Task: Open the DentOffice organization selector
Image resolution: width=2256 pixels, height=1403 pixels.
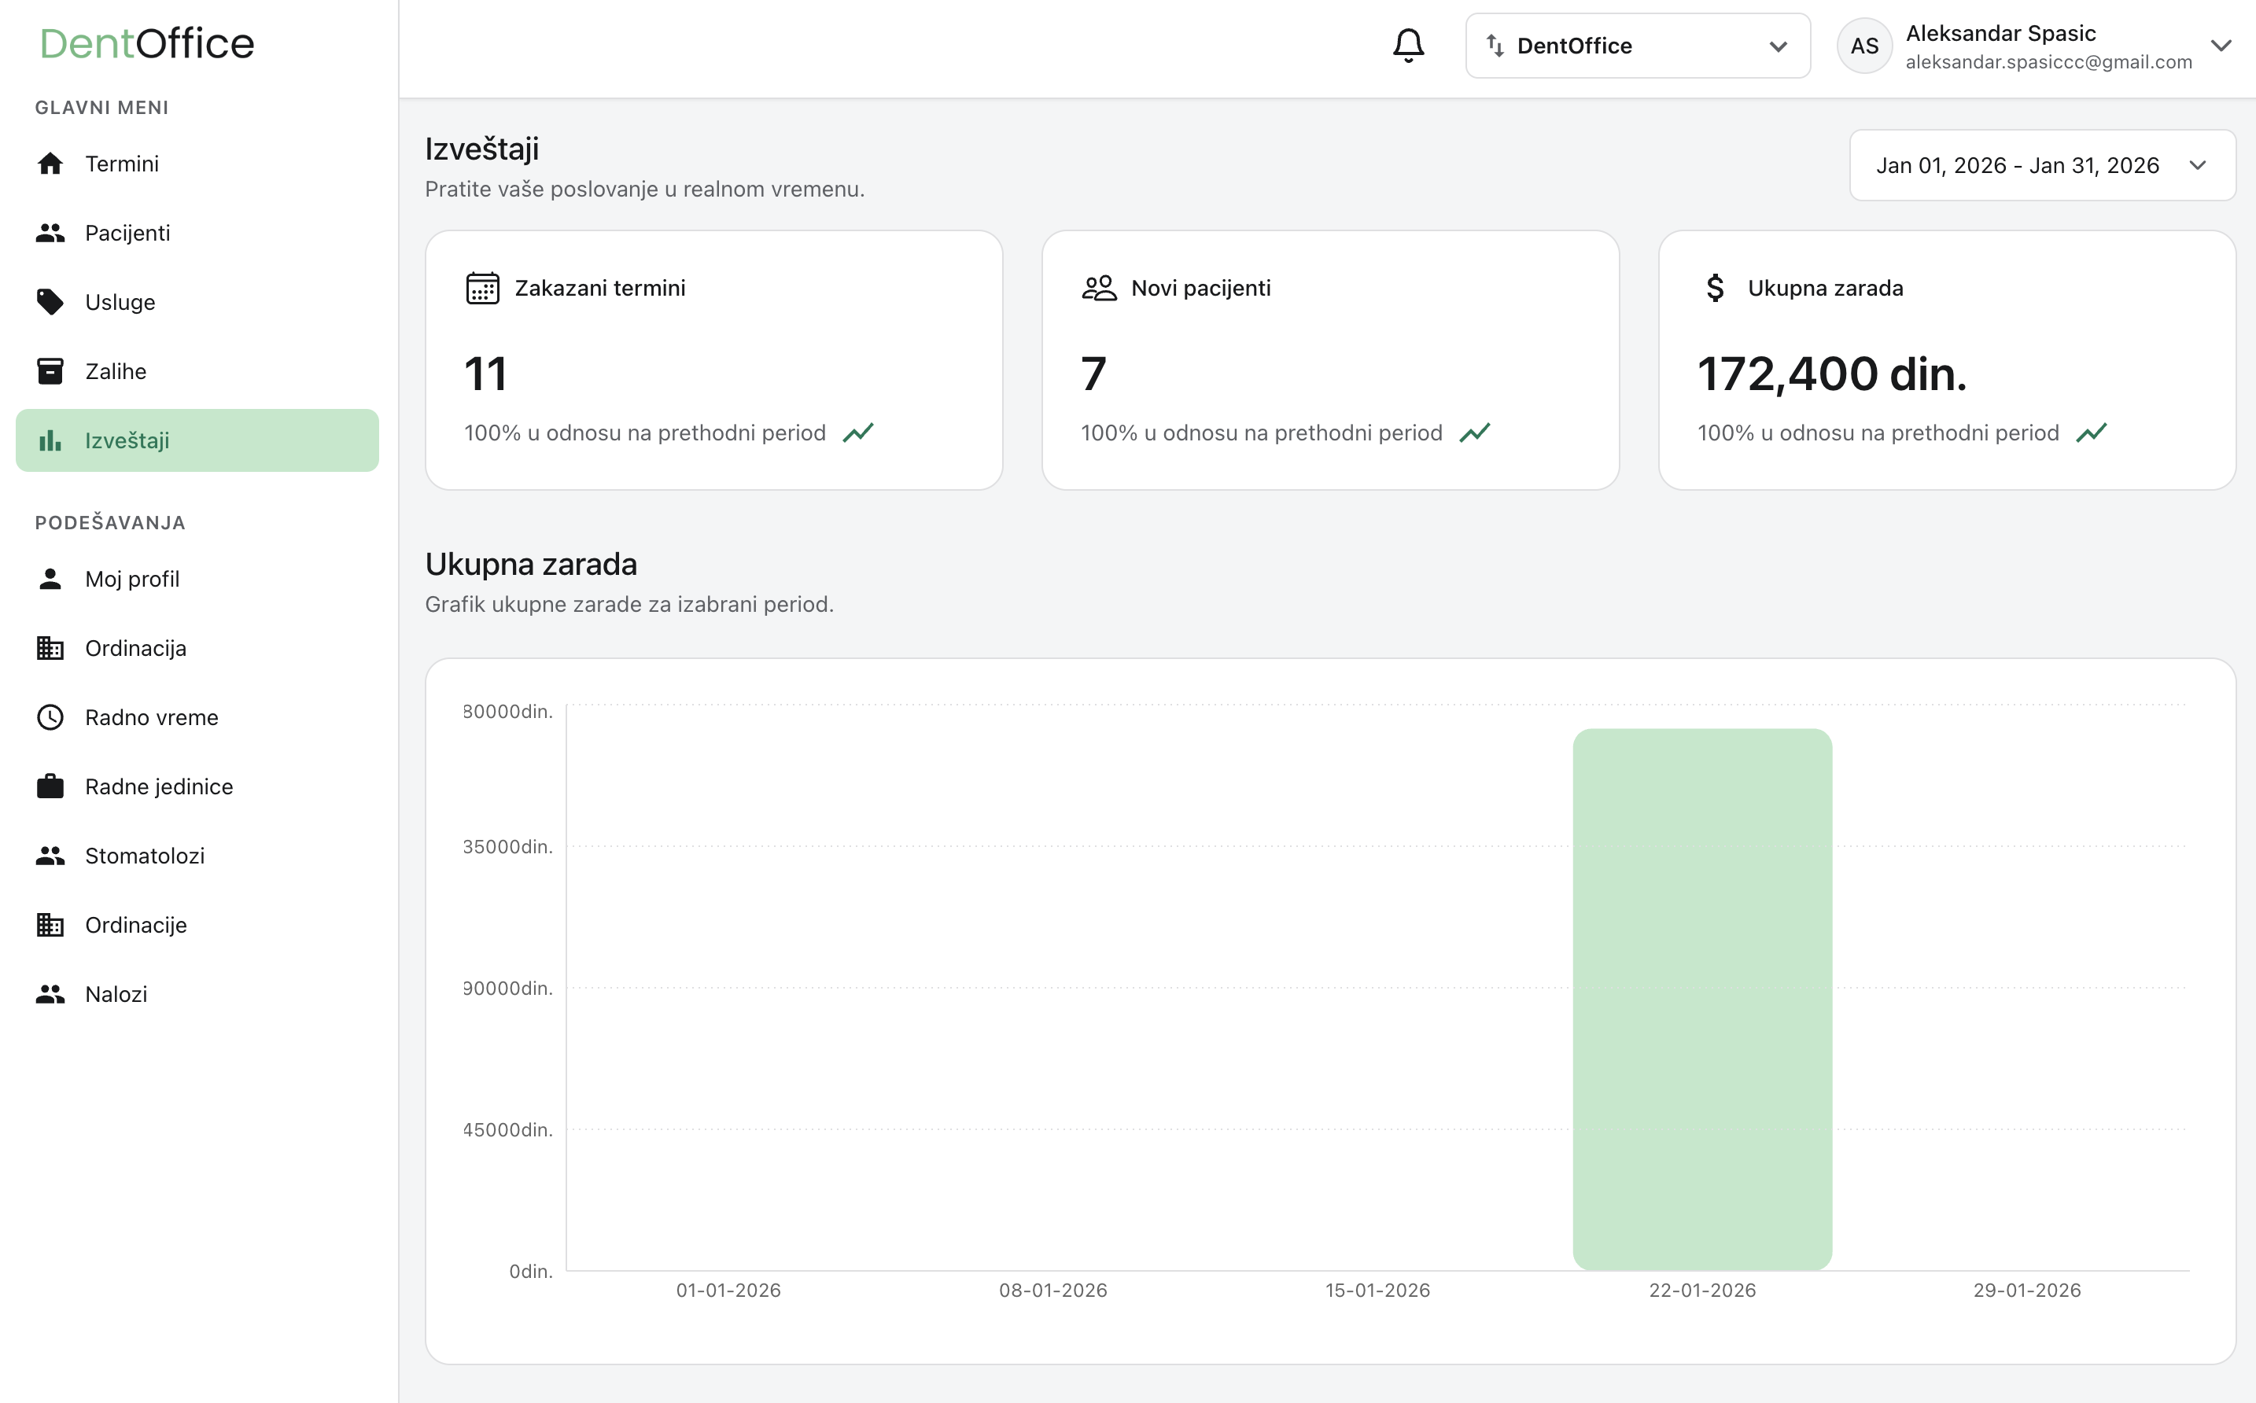Action: click(1636, 45)
